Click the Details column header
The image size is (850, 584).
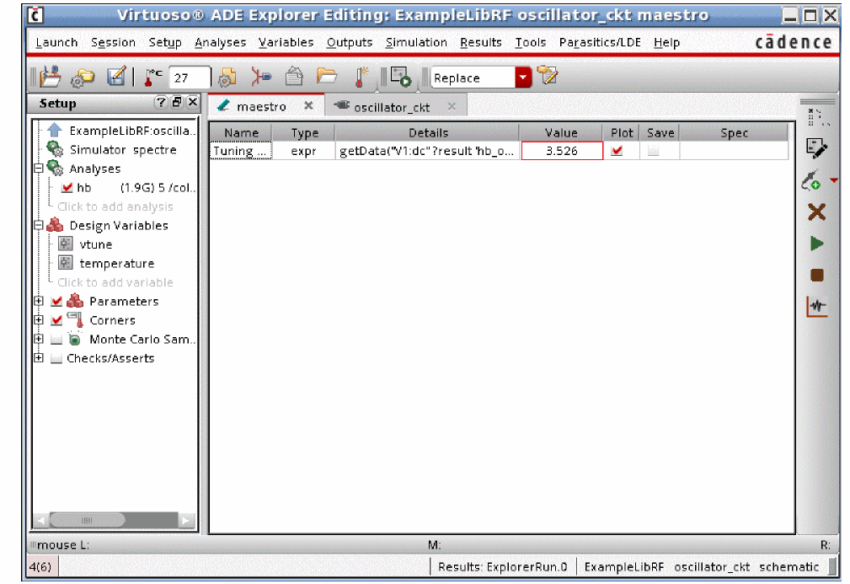pos(428,133)
